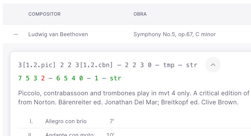Select the green 'str' strings label
The width and height of the screenshot is (251, 136).
coord(115,78)
